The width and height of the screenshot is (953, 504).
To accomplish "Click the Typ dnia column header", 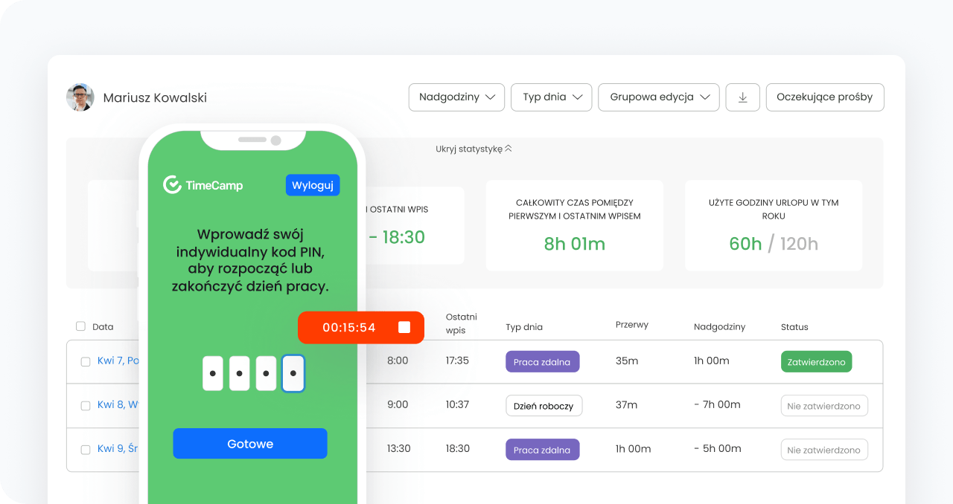I will tap(524, 327).
